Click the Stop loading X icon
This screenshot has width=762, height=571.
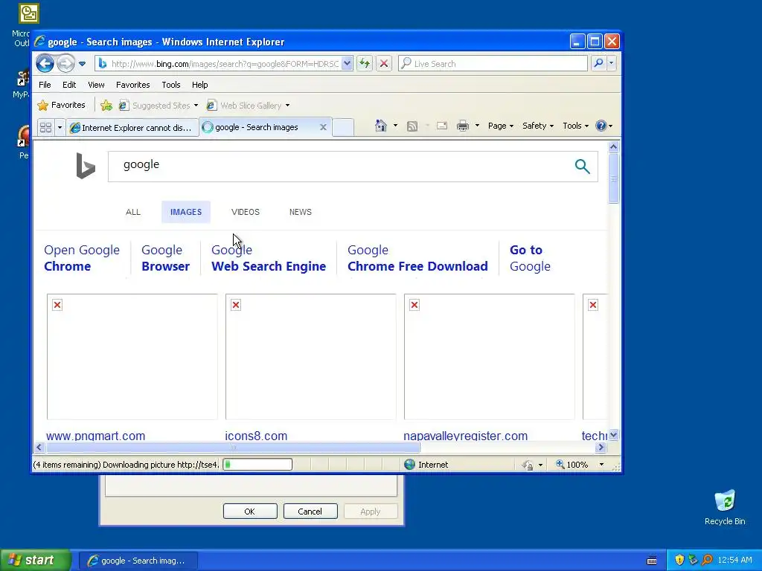point(384,63)
